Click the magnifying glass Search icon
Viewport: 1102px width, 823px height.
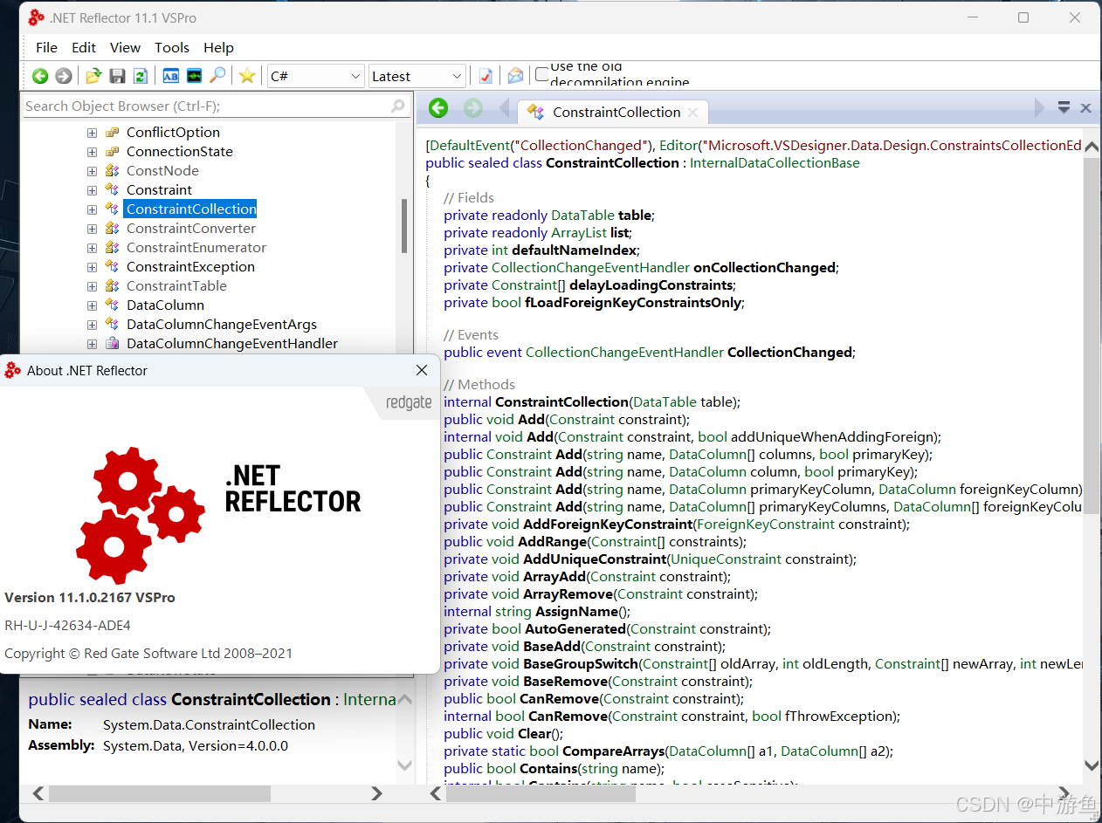click(217, 76)
